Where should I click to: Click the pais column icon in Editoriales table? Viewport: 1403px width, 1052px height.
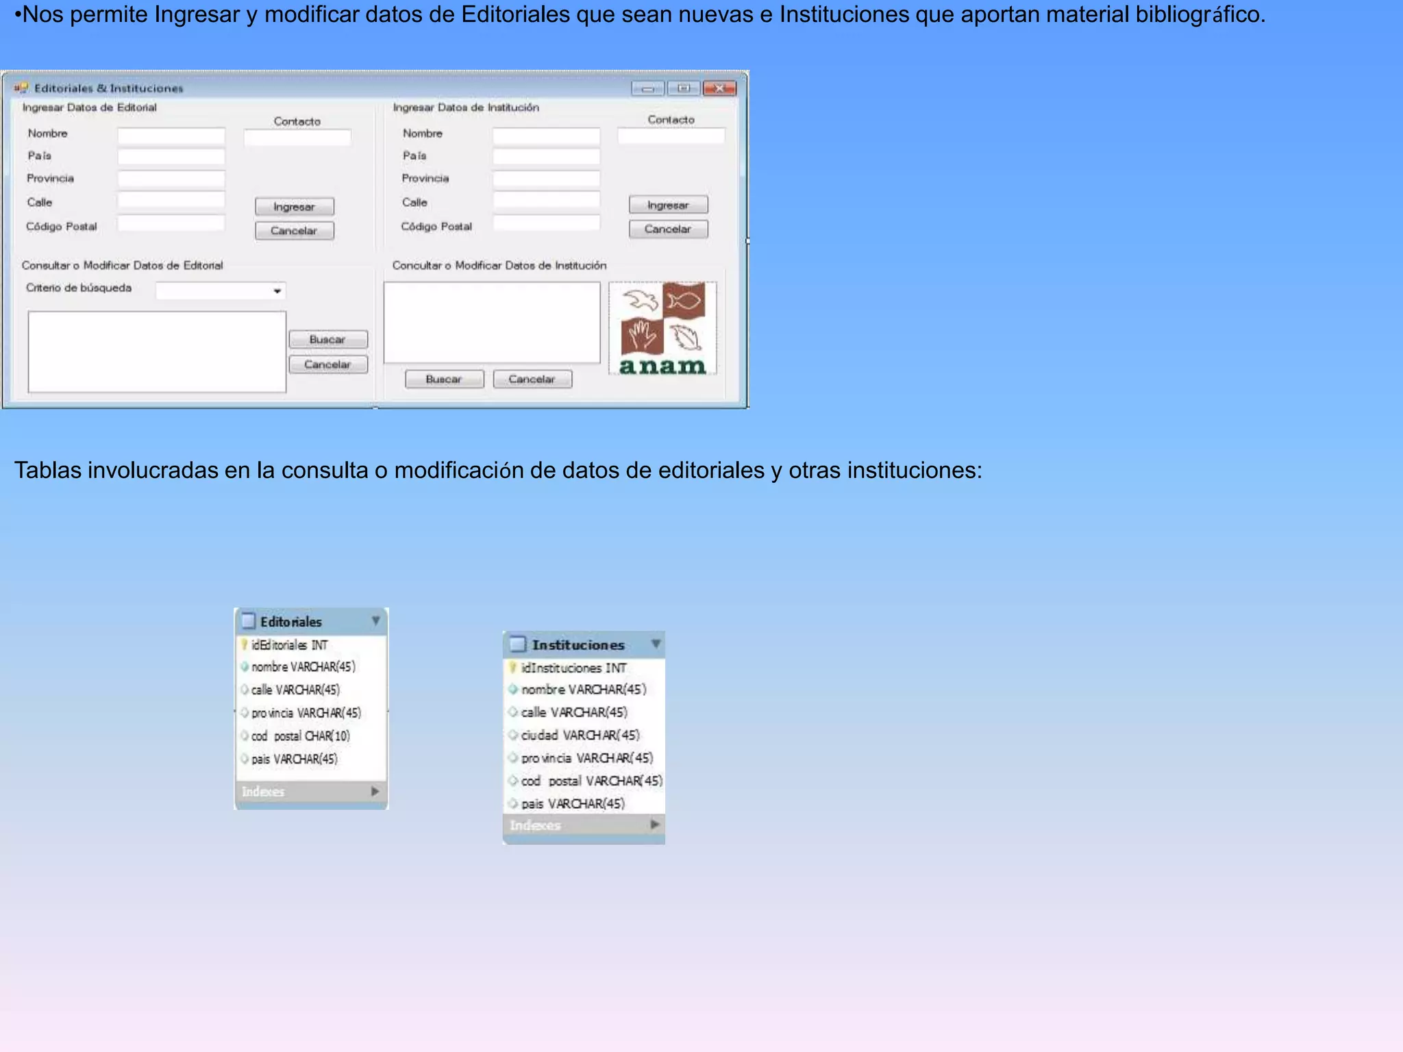(x=244, y=759)
